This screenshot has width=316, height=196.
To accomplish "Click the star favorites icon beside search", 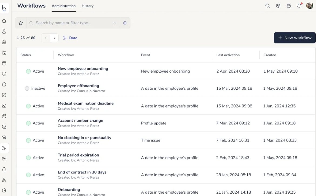I will (x=21, y=23).
